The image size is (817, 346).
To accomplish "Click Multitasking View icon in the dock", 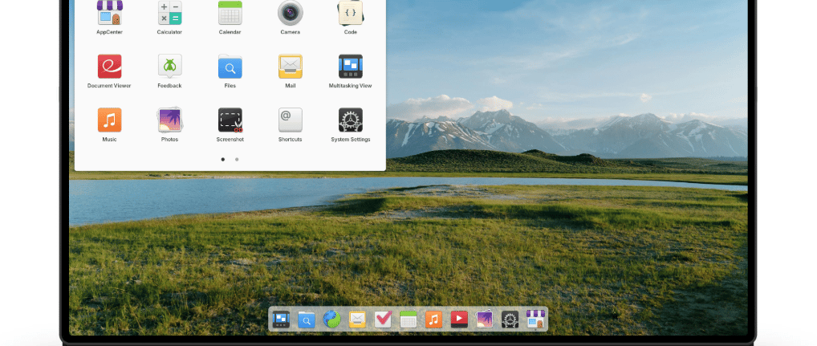I will [x=281, y=319].
